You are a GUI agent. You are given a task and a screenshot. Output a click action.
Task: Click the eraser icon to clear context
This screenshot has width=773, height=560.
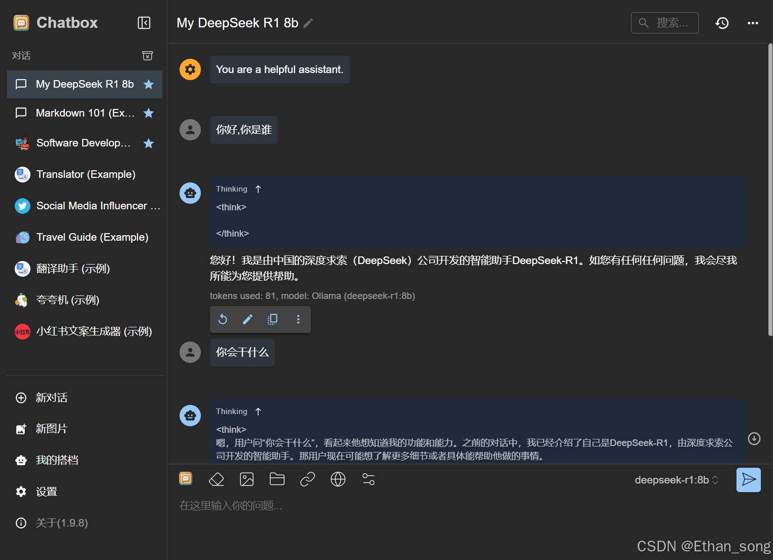tap(217, 479)
